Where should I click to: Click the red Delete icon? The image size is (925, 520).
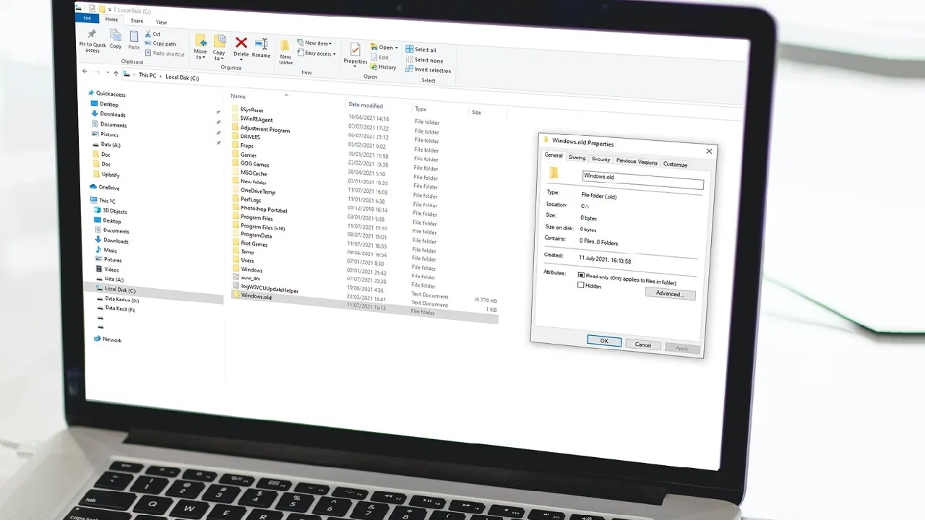241,44
